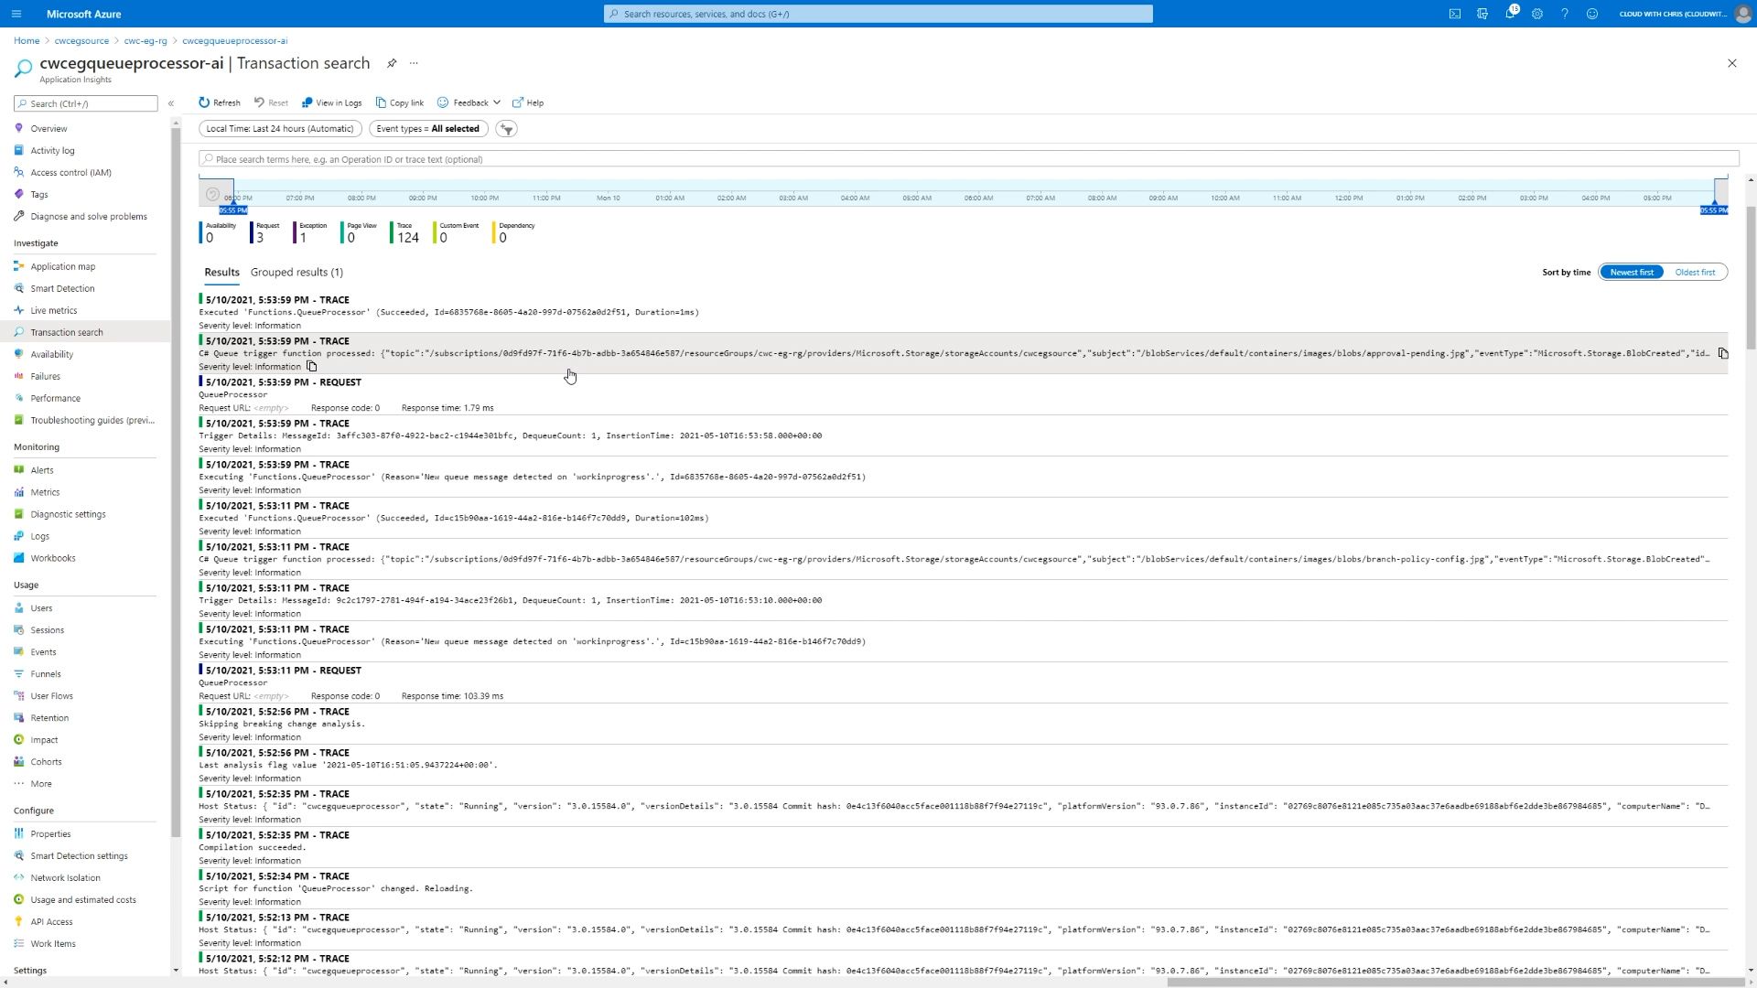Close the Transaction search blade
This screenshot has width=1757, height=988.
pyautogui.click(x=1731, y=63)
